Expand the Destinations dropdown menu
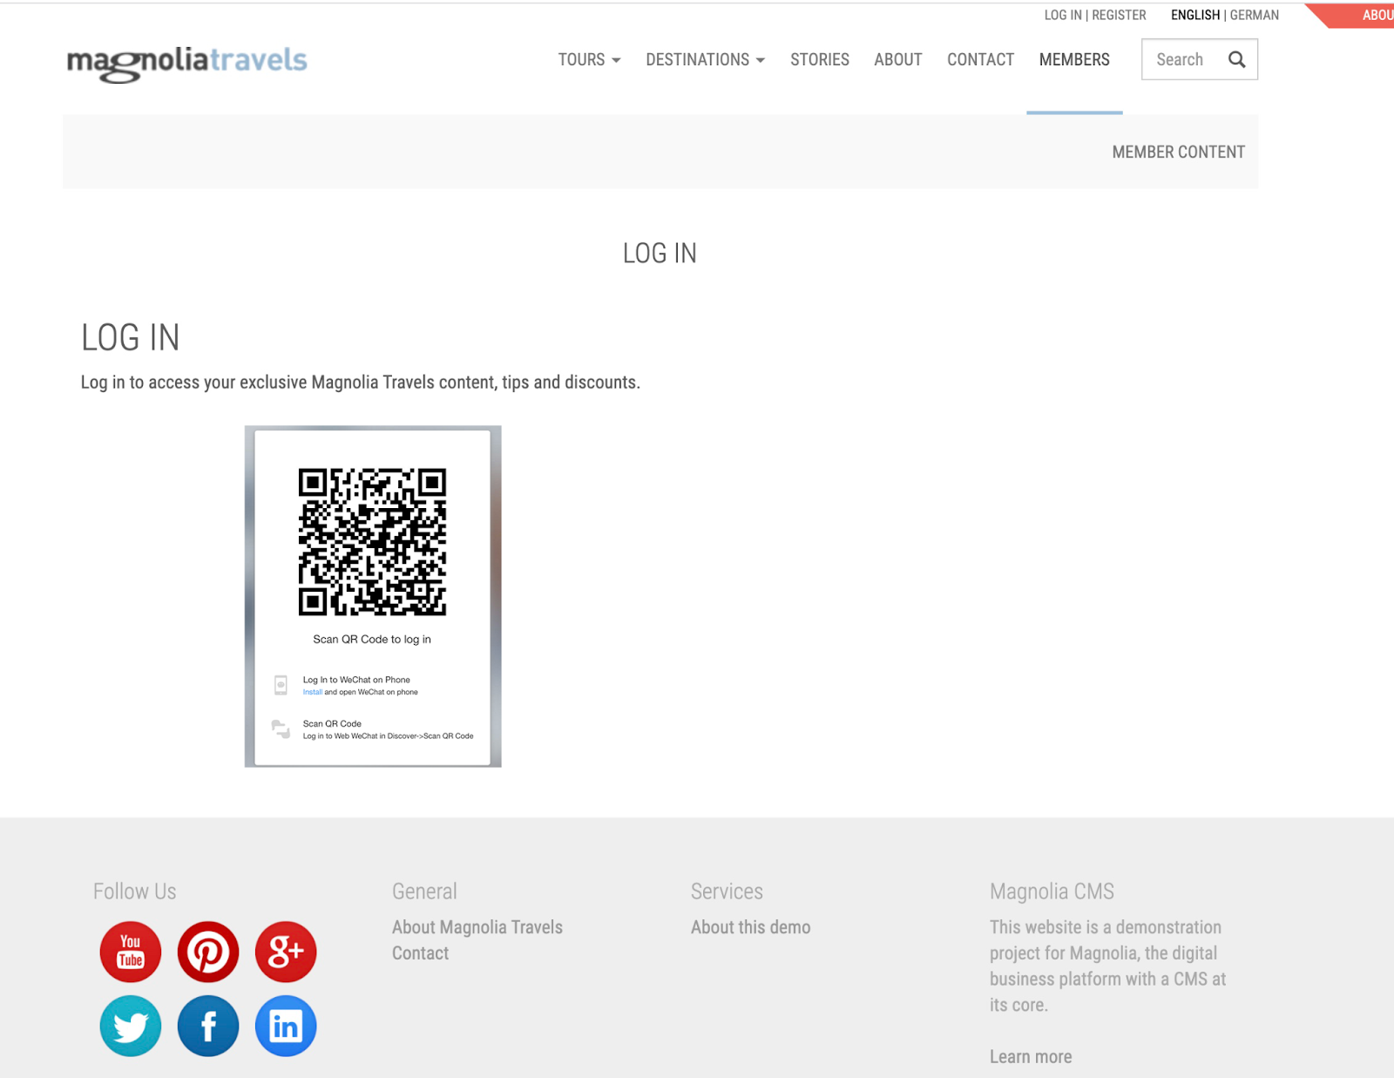This screenshot has width=1394, height=1078. tap(705, 59)
